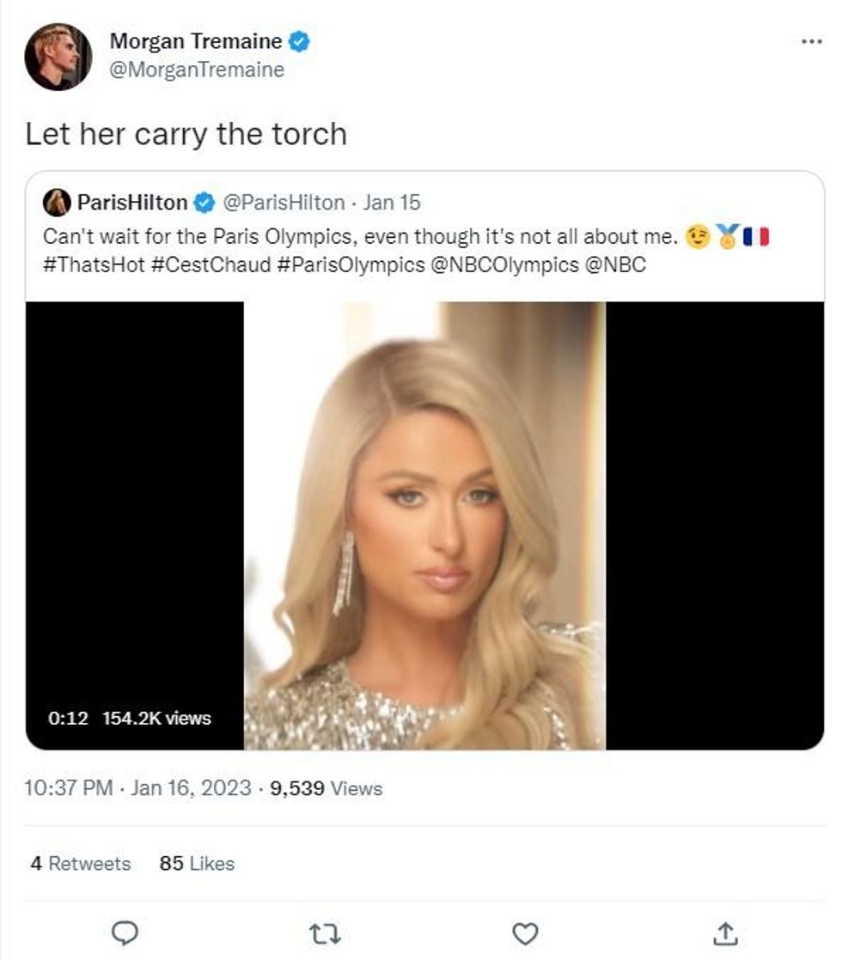Screen dimensions: 842x960
Task: Click the share upload icon
Action: [x=725, y=933]
